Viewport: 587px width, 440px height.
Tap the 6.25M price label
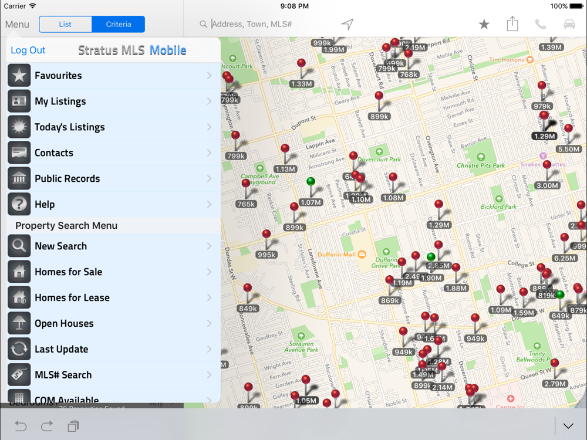pyautogui.click(x=565, y=258)
